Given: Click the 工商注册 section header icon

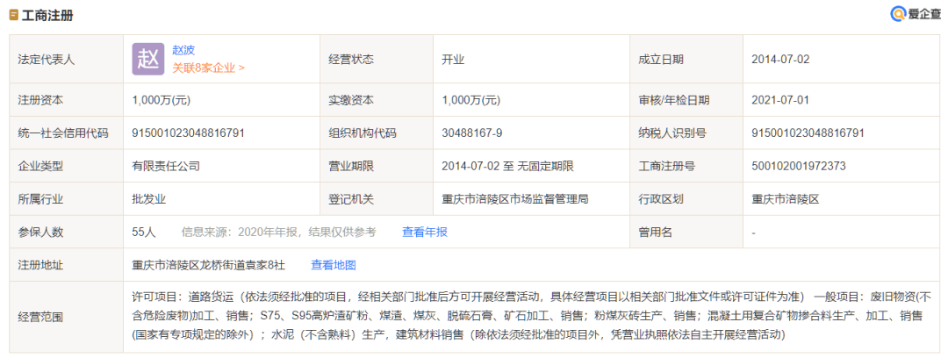Looking at the screenshot, I should click(14, 15).
